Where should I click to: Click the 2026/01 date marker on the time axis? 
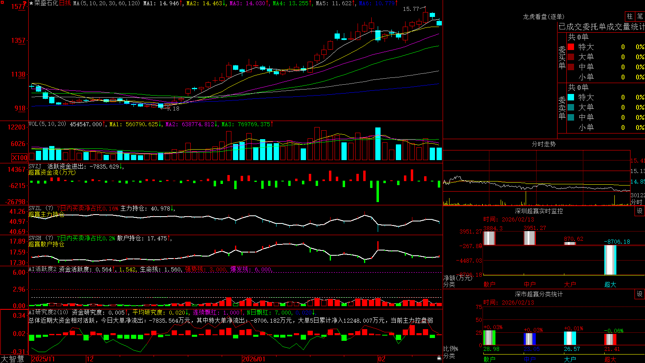pos(254,359)
